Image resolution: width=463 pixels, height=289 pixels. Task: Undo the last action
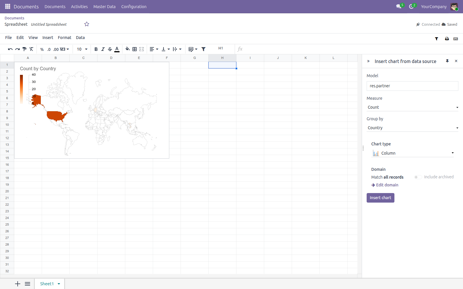click(10, 49)
